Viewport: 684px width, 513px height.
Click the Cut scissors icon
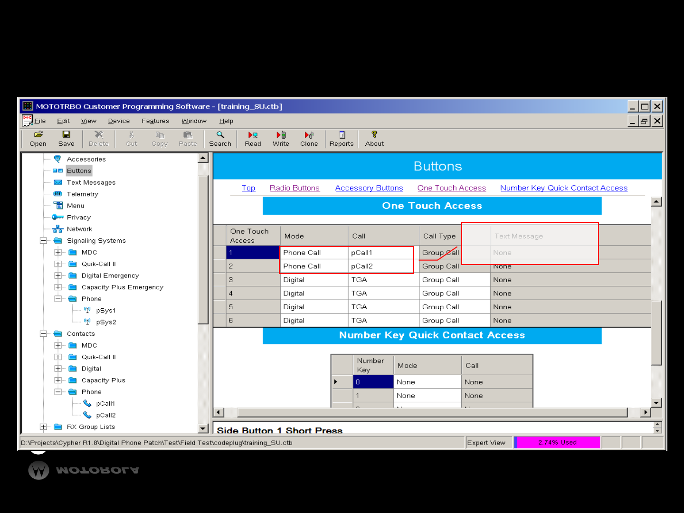pos(131,135)
